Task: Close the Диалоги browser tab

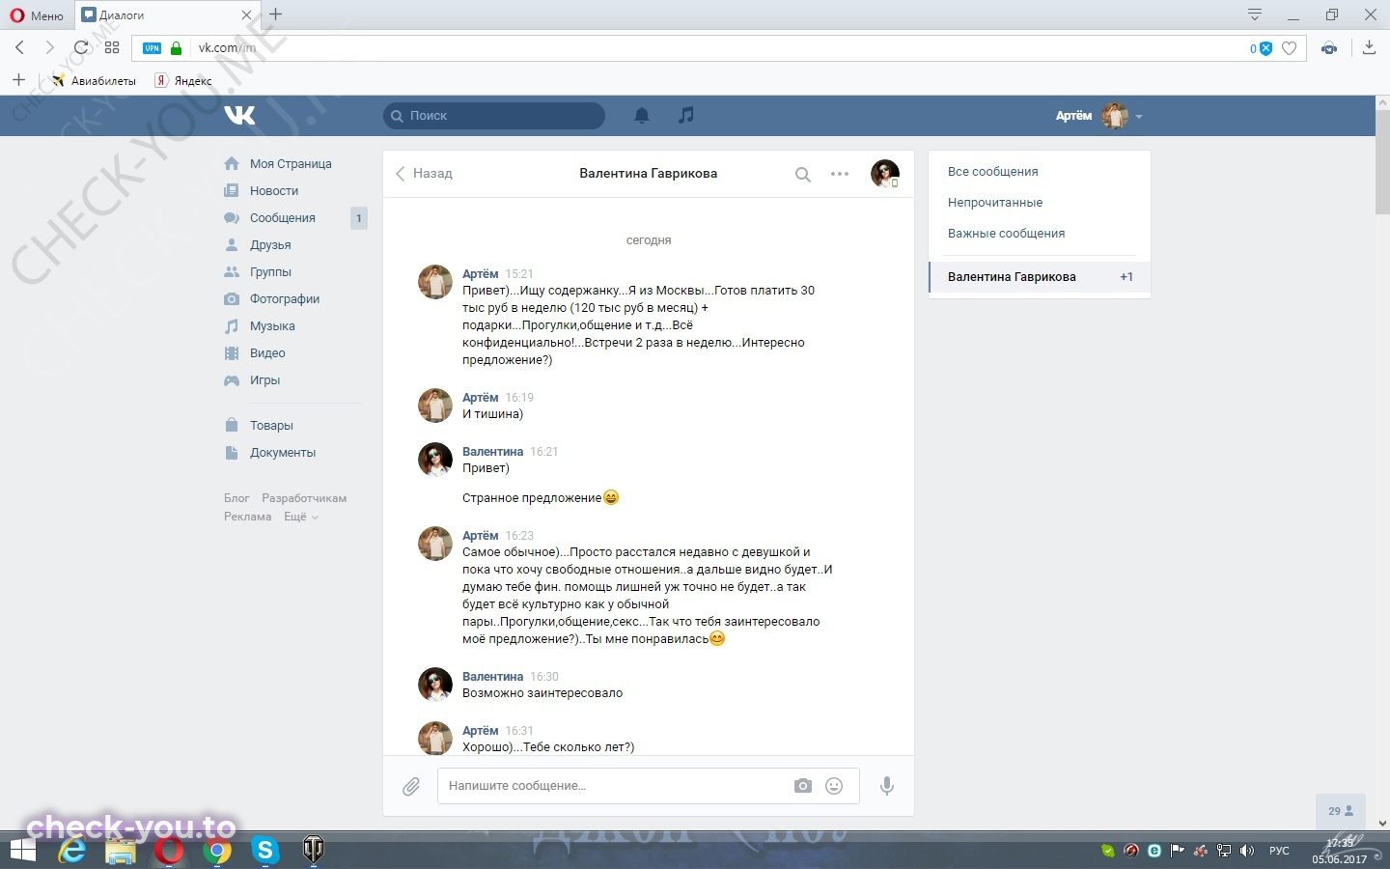Action: (246, 15)
